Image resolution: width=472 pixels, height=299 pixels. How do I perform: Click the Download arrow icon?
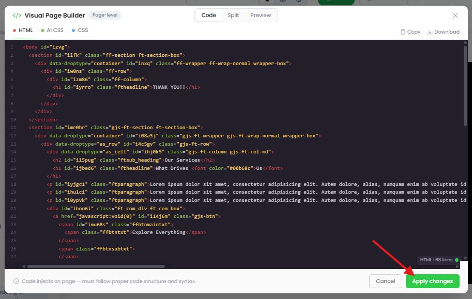430,32
